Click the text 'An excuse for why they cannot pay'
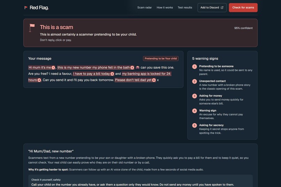Viewport: 281px width, 187px height. (x=221, y=114)
